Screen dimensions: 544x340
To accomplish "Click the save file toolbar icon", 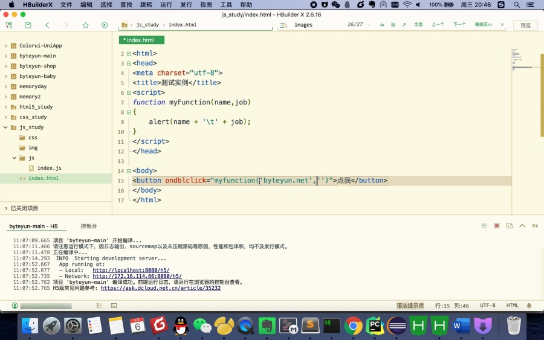I will point(28,25).
